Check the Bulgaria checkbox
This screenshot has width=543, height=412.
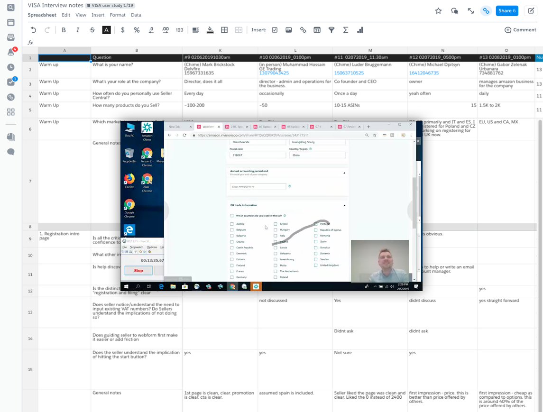click(232, 236)
